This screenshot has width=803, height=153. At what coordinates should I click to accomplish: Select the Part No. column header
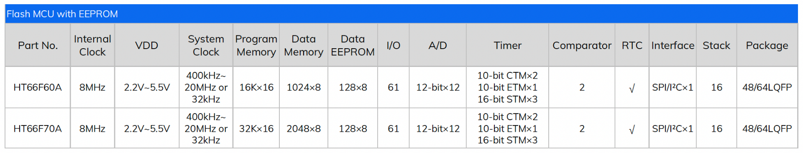(38, 45)
